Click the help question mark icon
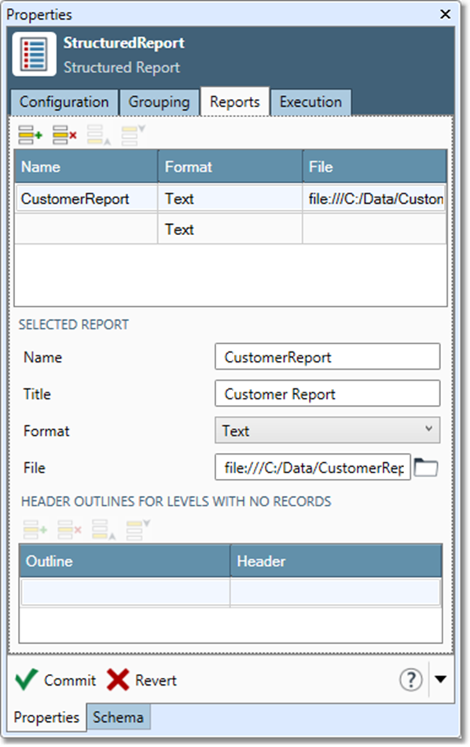470x747 pixels. 411,680
